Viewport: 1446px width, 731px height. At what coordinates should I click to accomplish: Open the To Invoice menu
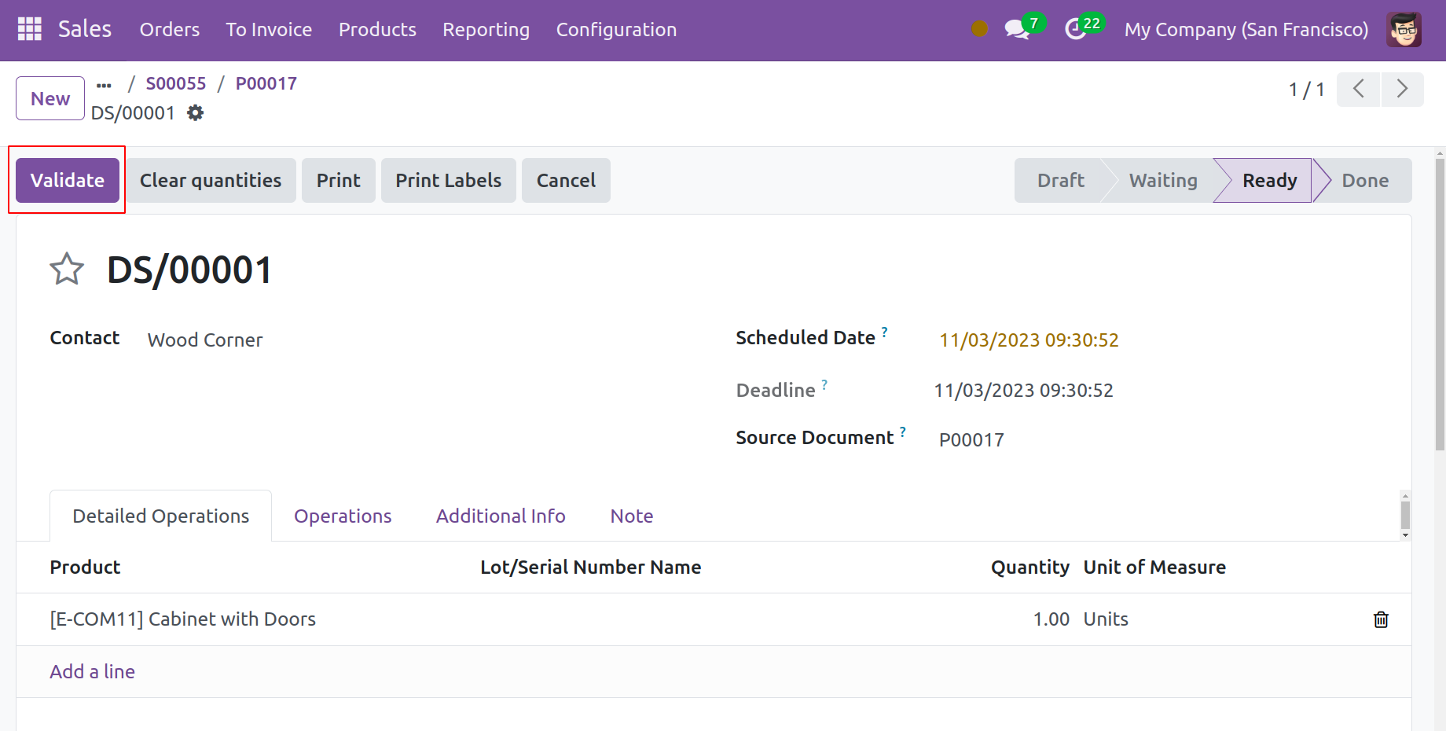pyautogui.click(x=269, y=30)
